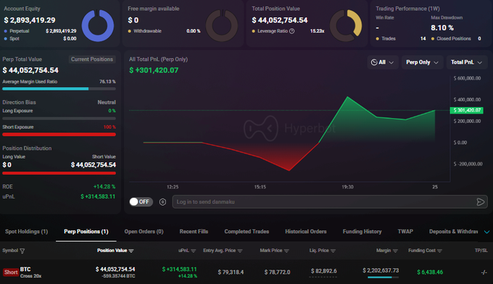Open the All time range dropdown

click(382, 62)
